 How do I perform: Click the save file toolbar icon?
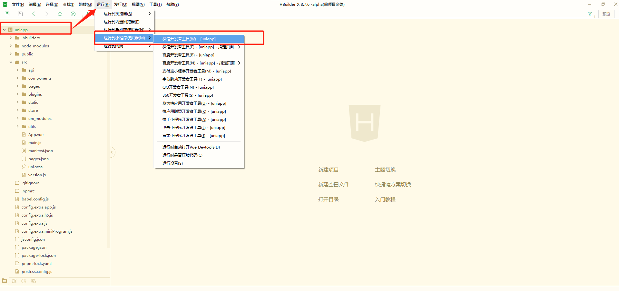20,14
